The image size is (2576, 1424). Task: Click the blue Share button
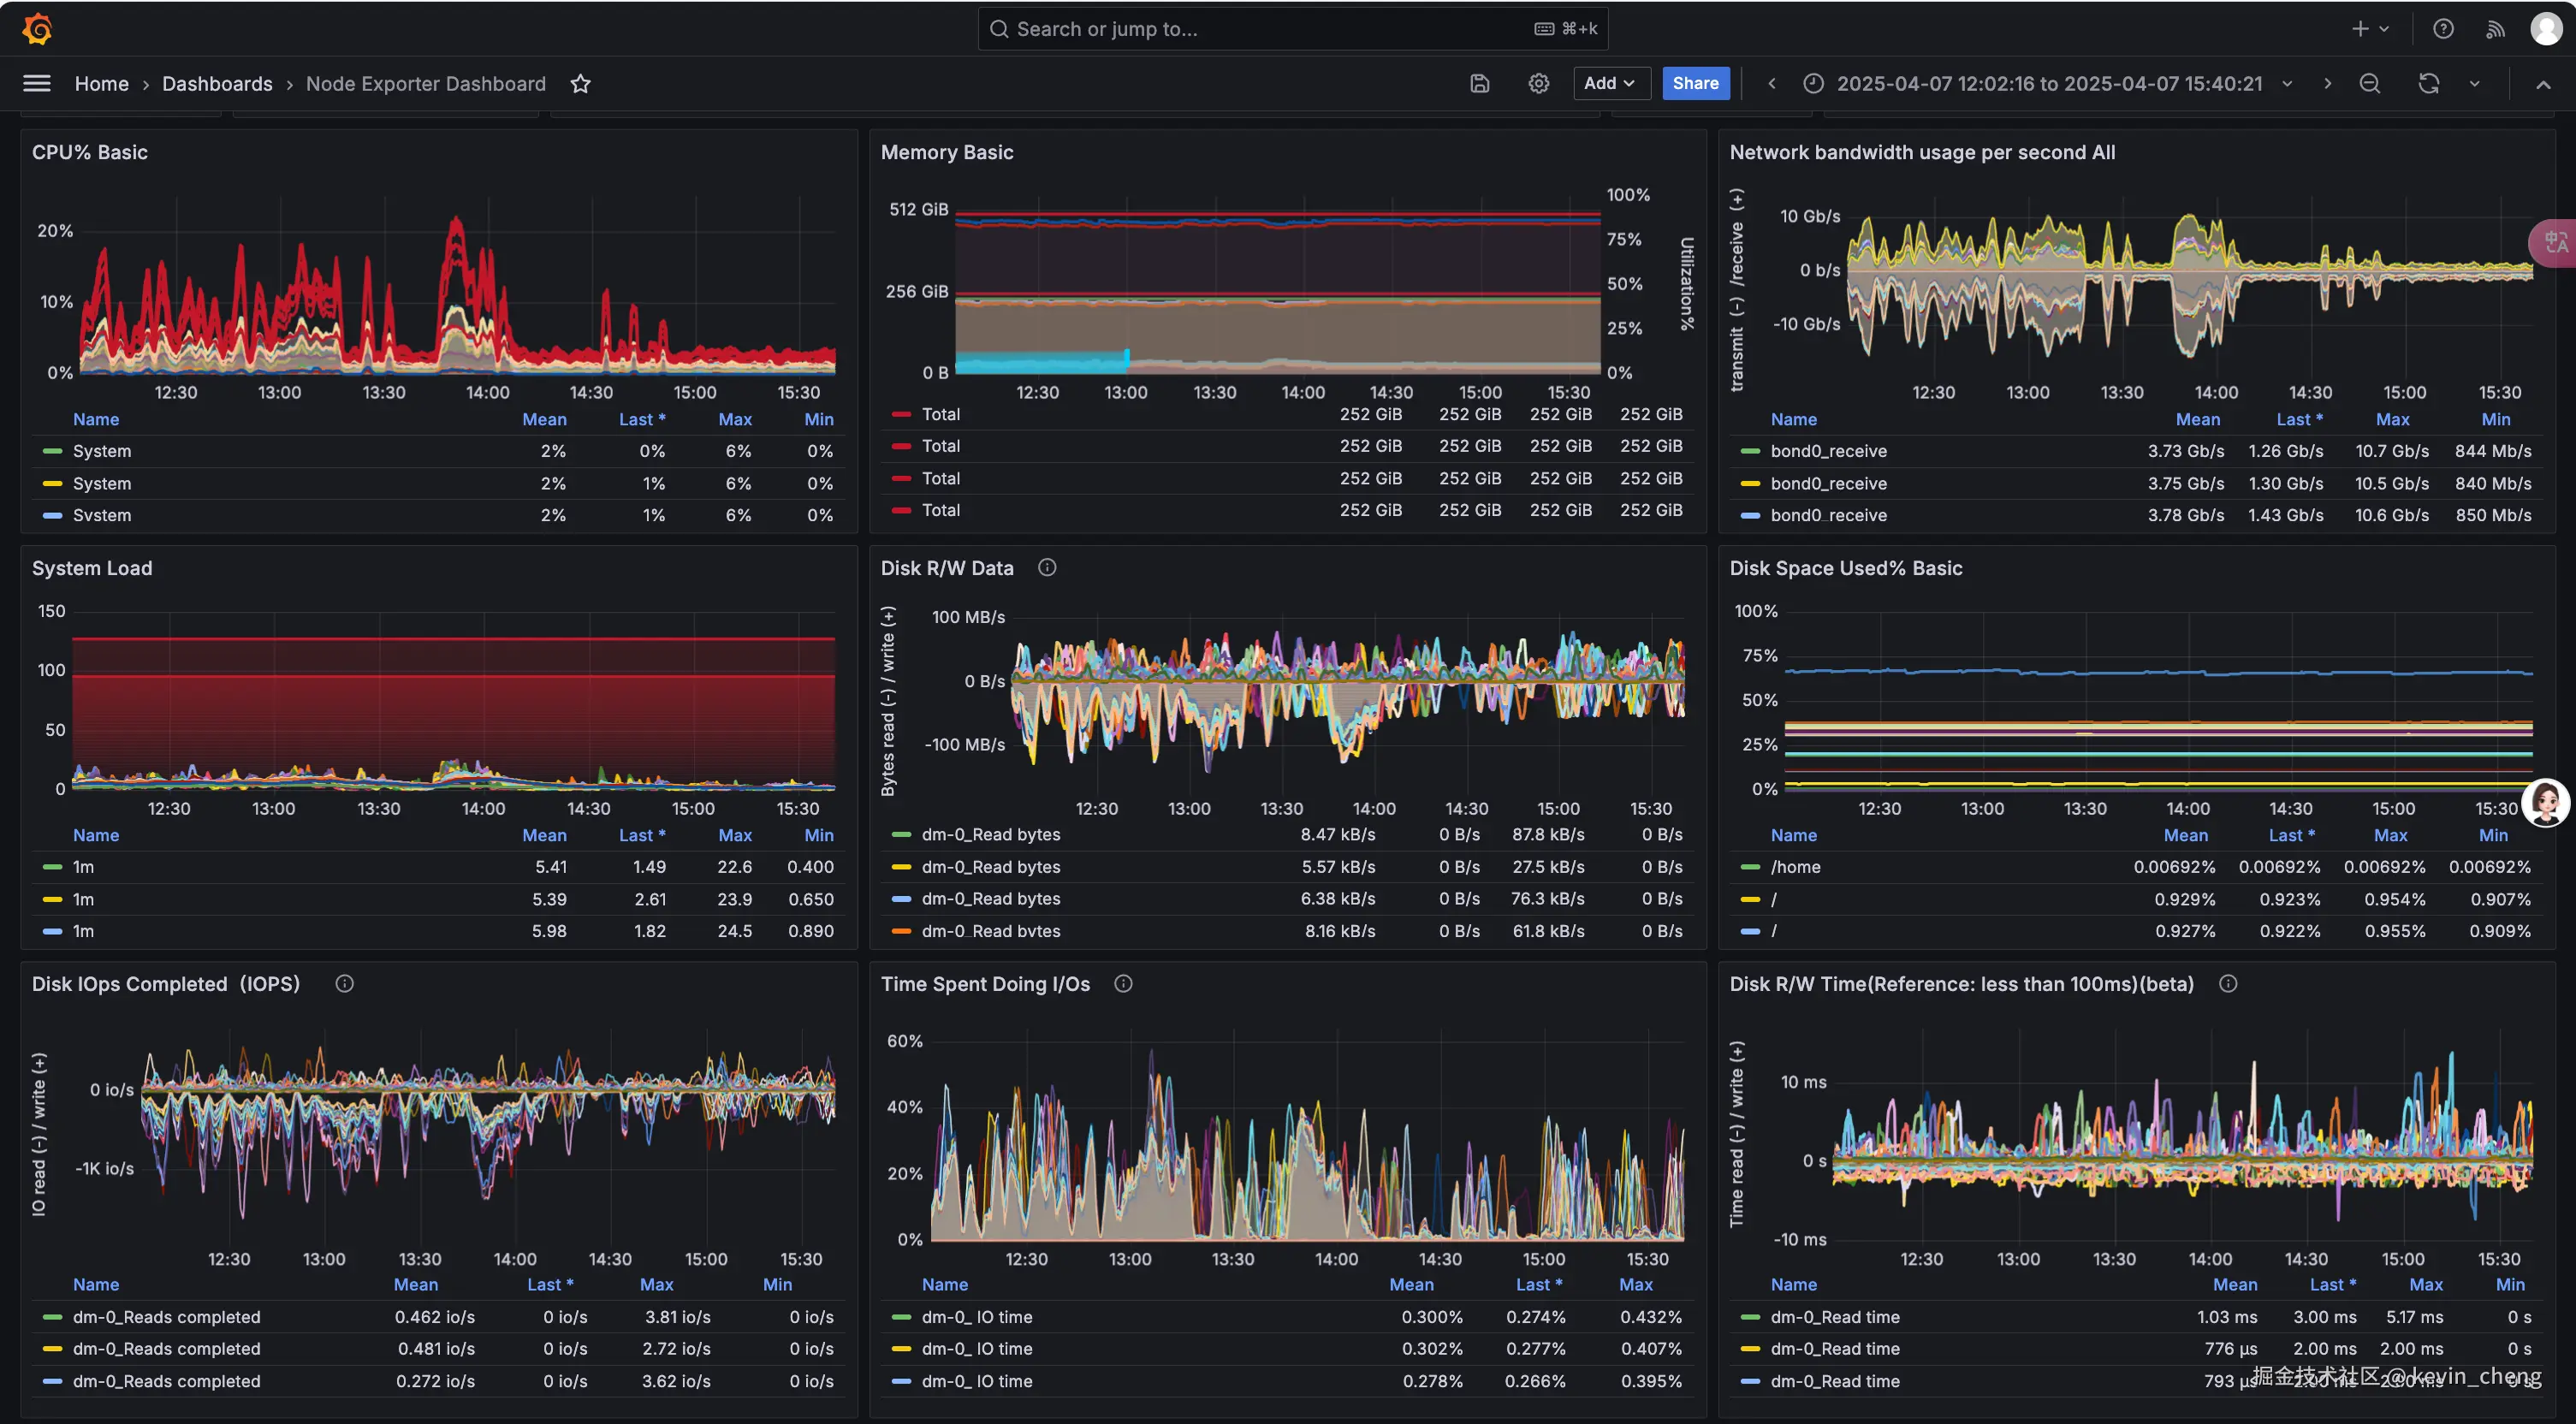point(1695,84)
